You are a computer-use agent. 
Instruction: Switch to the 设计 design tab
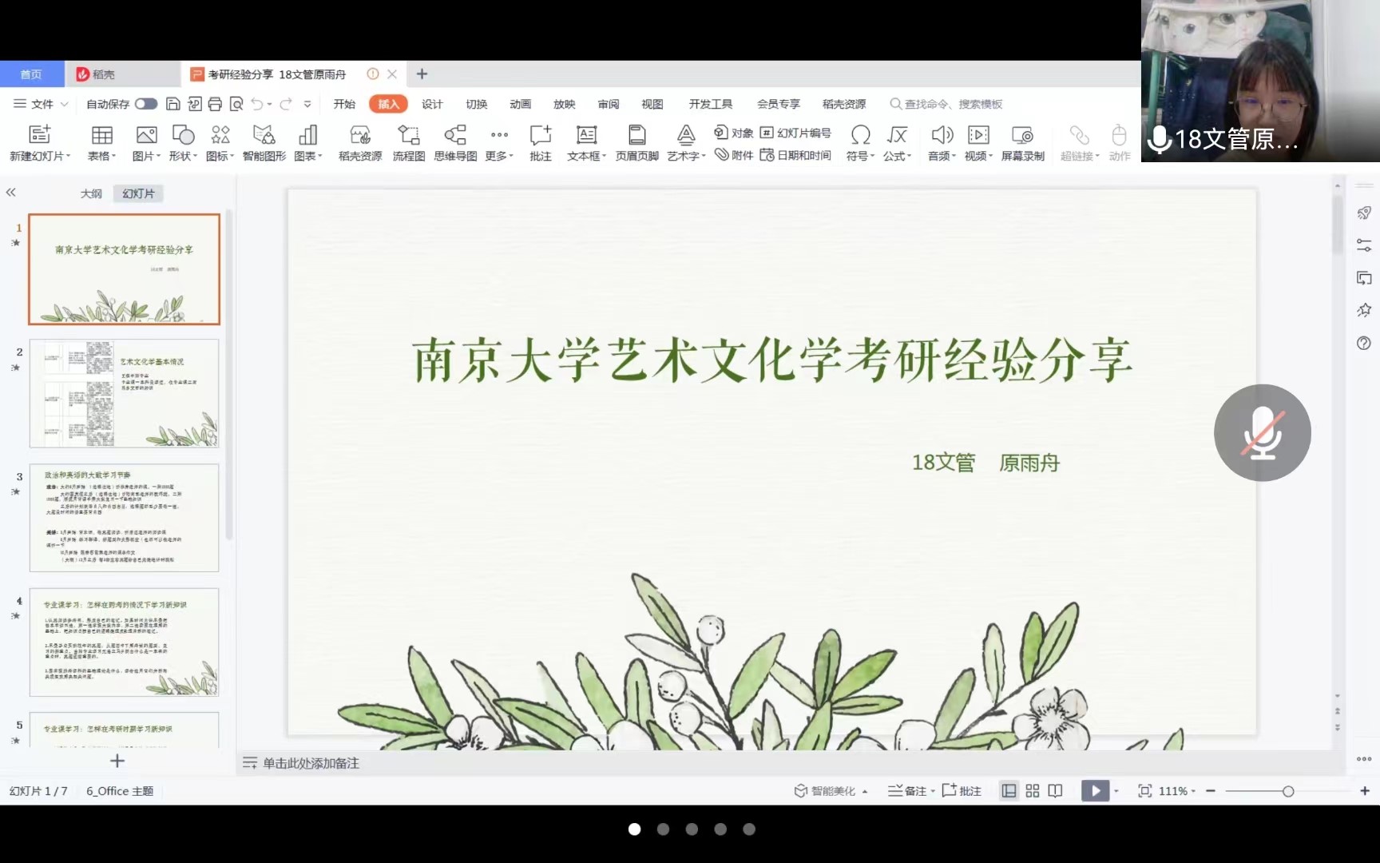click(432, 104)
